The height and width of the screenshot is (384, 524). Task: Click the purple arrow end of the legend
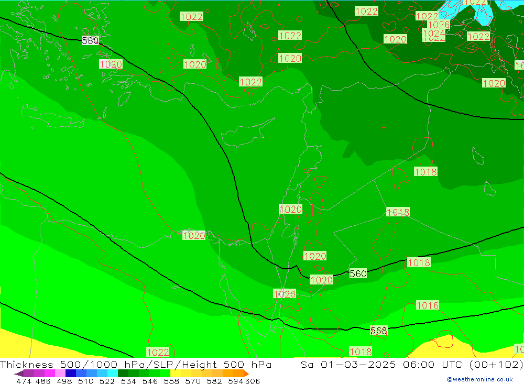tap(19, 374)
